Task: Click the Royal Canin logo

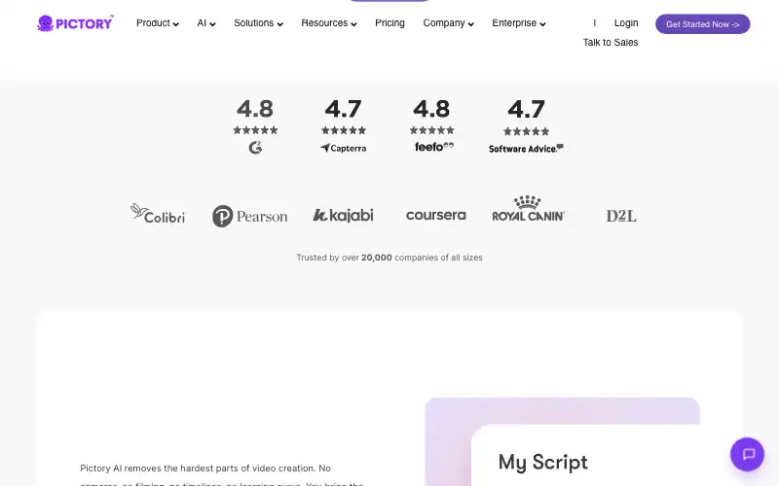Action: click(528, 208)
